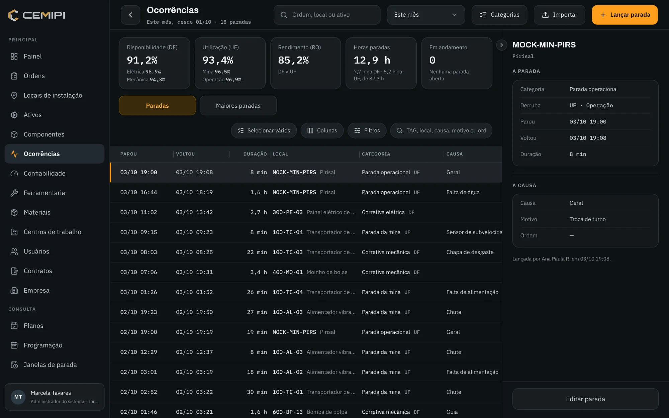
Task: Open the Filtros filter options
Action: pos(367,130)
